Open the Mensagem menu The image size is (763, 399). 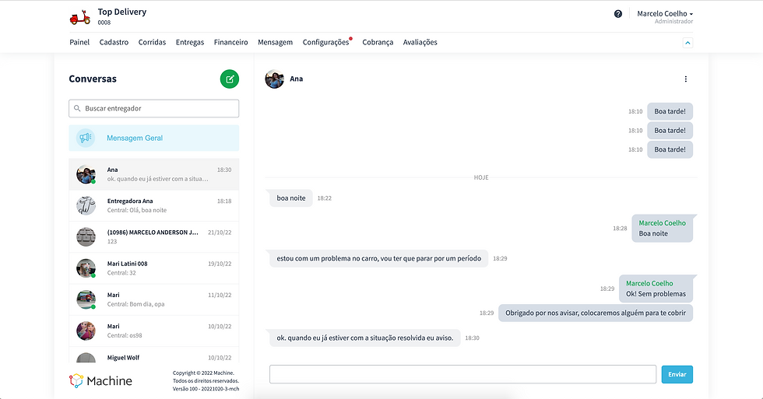point(275,42)
